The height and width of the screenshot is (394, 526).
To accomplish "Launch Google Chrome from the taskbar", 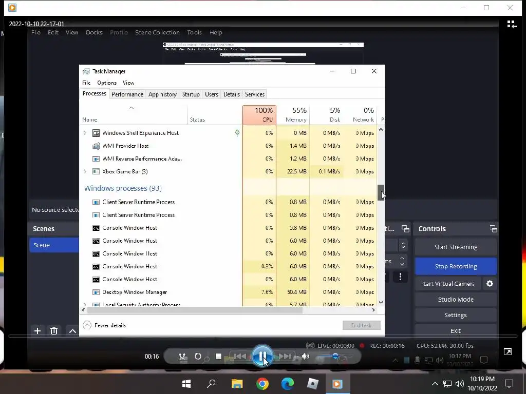I will pos(262,383).
